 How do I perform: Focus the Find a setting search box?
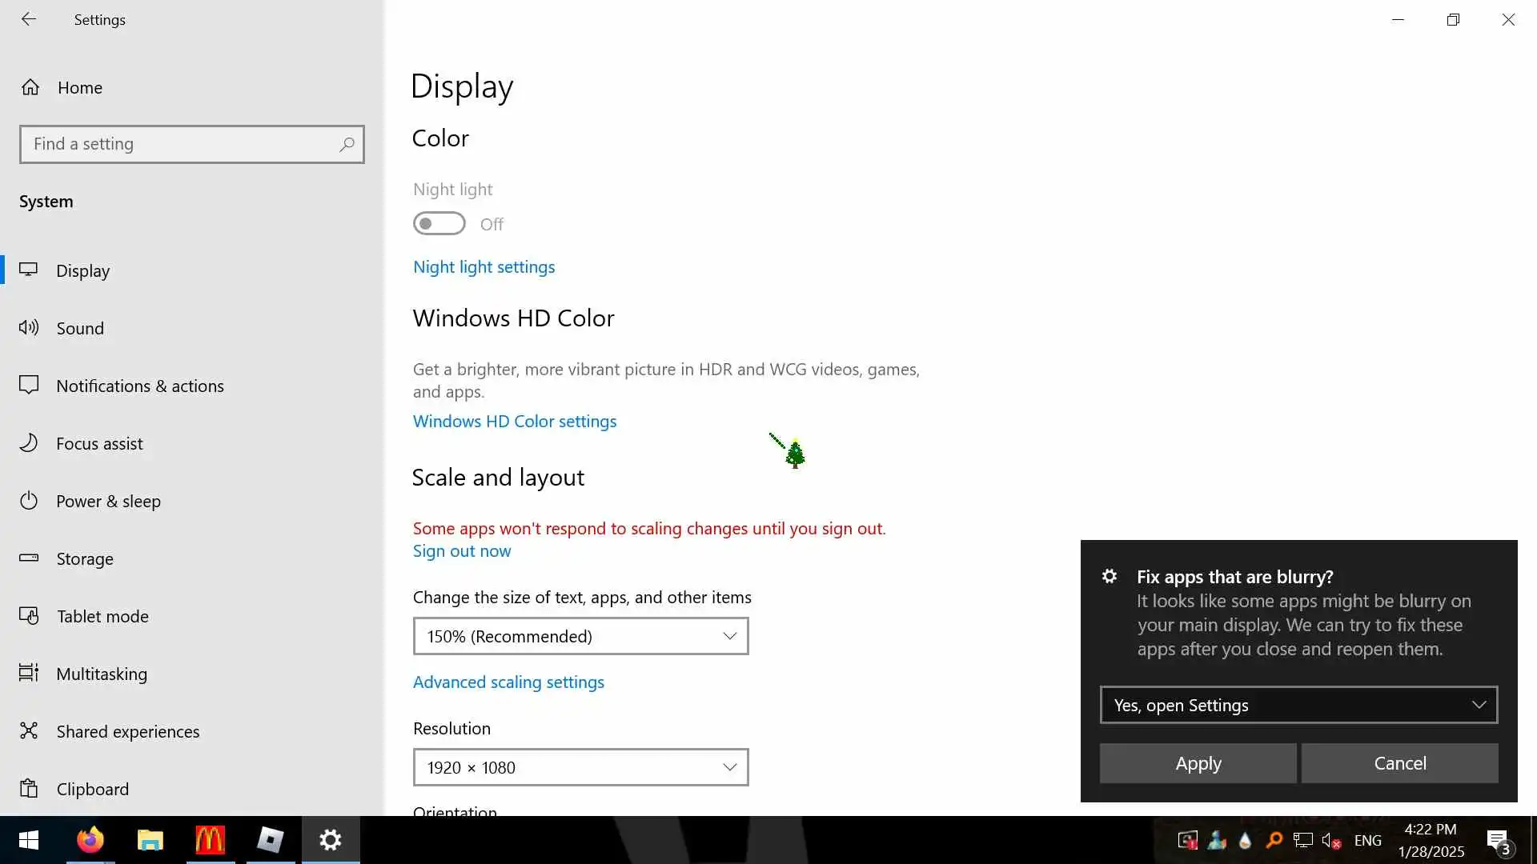tap(180, 145)
